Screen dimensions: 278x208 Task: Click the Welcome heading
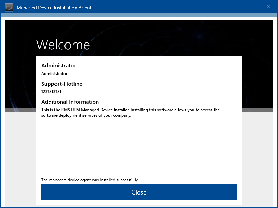pyautogui.click(x=63, y=45)
